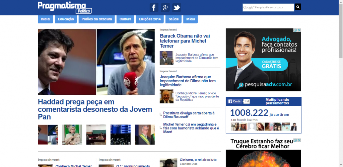The height and width of the screenshot is (167, 343).
Task: Click author name Leandro Dias
Action: click(188, 164)
